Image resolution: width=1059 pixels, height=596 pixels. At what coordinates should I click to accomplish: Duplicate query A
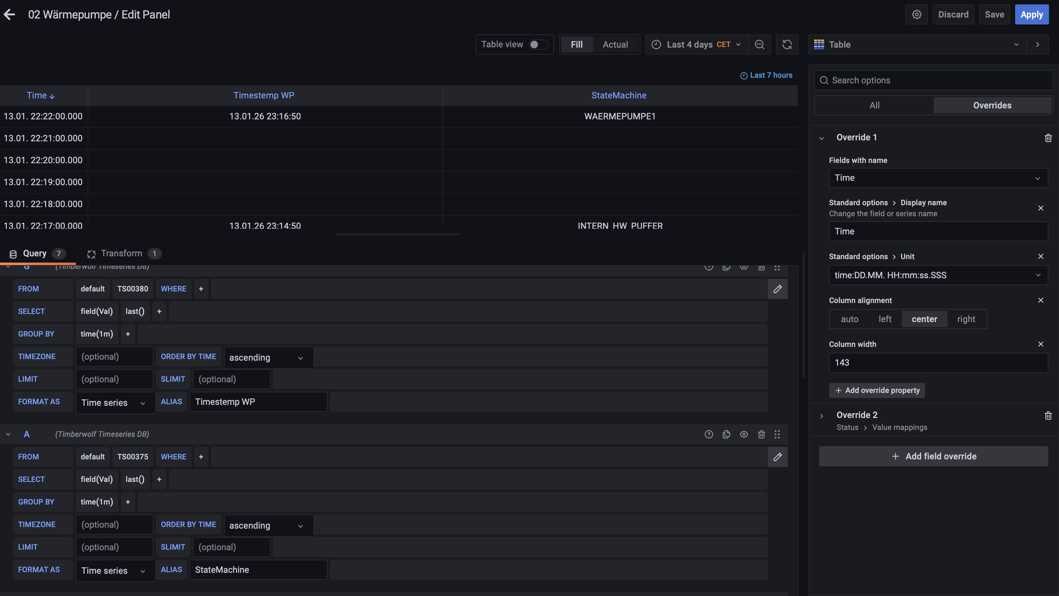(726, 434)
